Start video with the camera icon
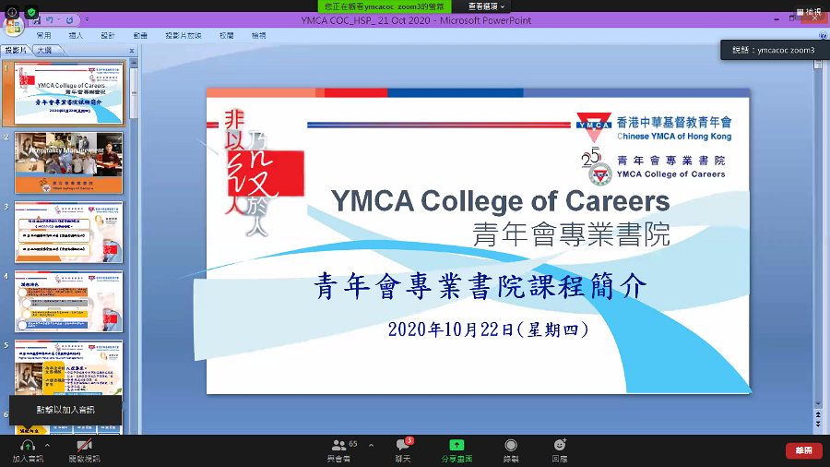Viewport: 830px width, 467px height. coord(84,445)
